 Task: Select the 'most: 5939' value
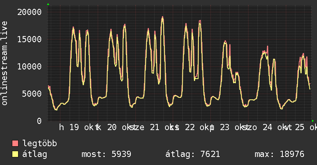pos(106,154)
